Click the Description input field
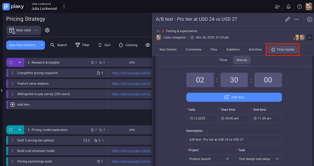Screen dimensions: 314x166 coord(234,140)
